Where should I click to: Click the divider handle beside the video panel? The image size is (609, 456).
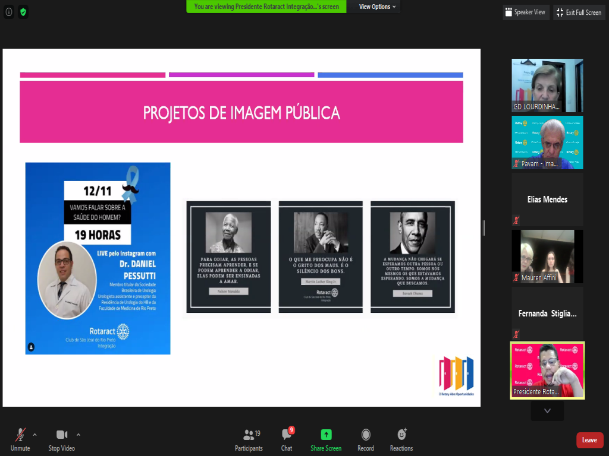click(x=484, y=228)
